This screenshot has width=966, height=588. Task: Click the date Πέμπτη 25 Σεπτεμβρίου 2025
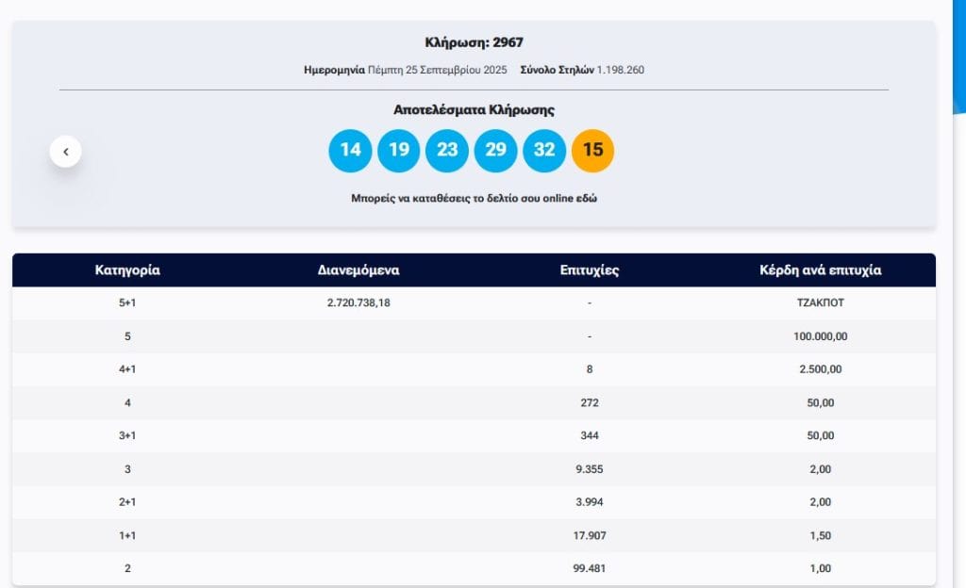click(437, 70)
